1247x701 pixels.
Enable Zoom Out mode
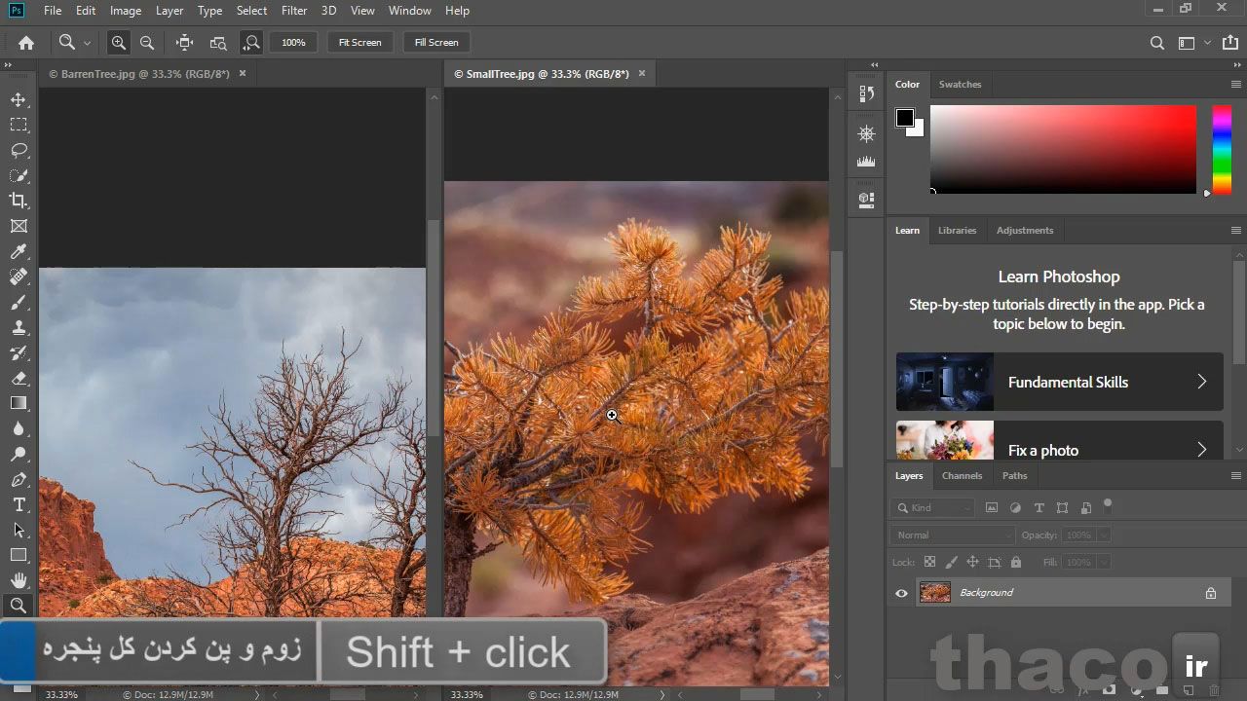click(147, 42)
